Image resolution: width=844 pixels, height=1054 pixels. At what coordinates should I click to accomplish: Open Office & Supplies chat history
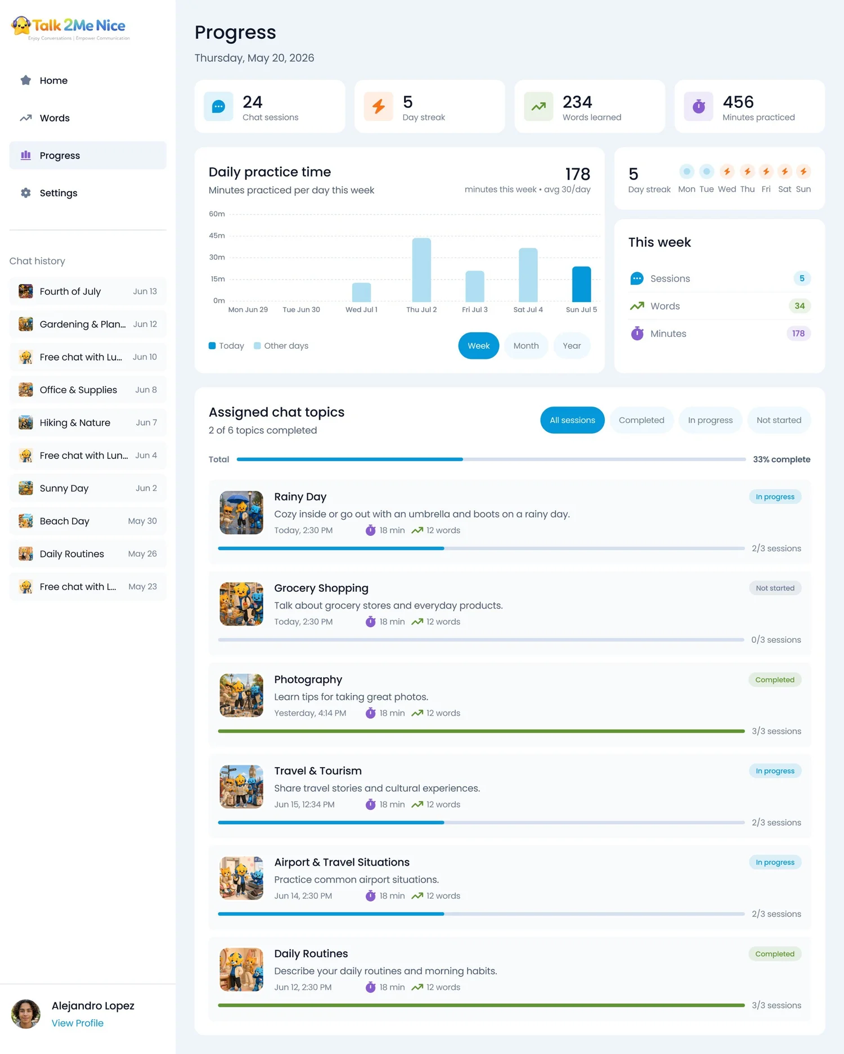click(x=88, y=390)
